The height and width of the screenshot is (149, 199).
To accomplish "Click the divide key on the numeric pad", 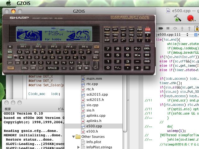I will pyautogui.click(x=137, y=48).
